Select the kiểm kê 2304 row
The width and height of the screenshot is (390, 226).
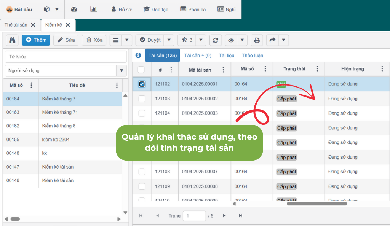(63, 140)
